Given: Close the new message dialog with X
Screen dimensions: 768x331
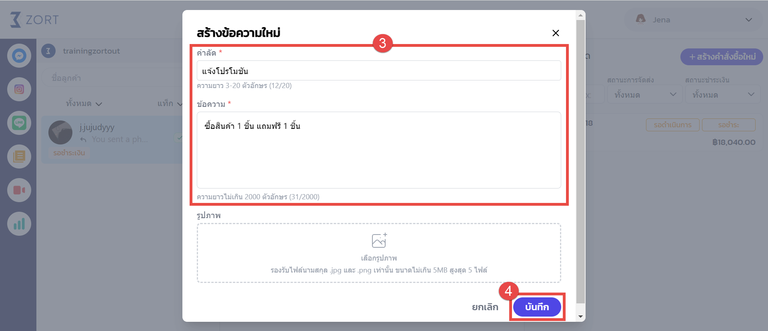Looking at the screenshot, I should 556,33.
